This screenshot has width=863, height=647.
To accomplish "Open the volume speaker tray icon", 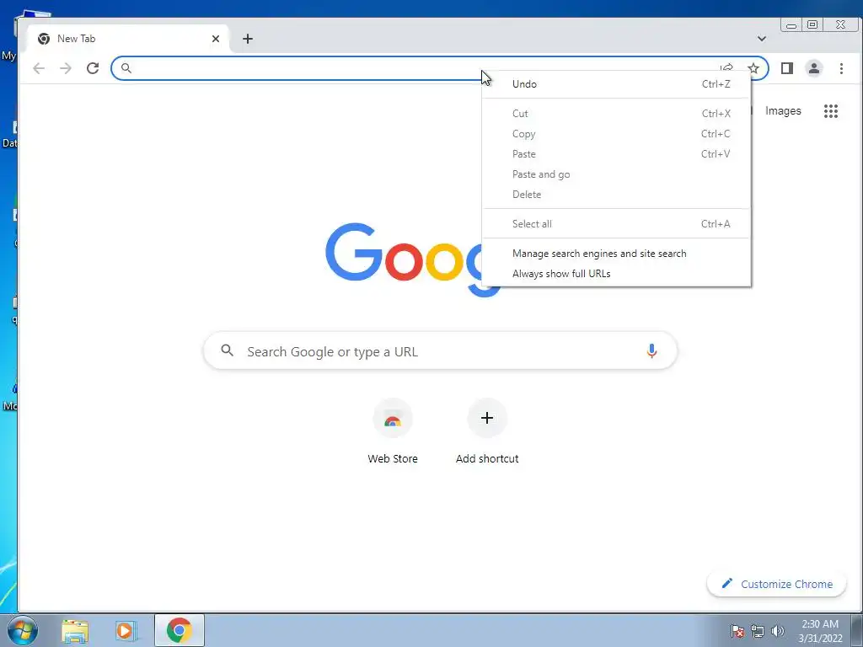I will click(x=778, y=631).
